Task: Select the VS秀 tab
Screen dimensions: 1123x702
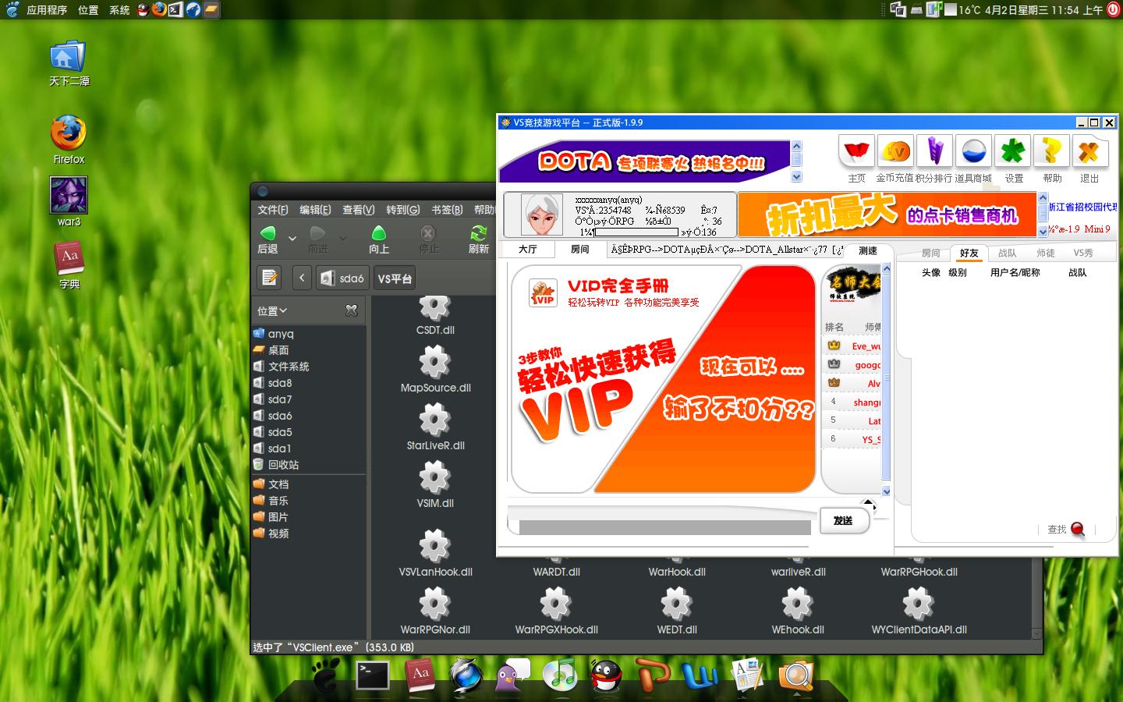Action: 1083,253
